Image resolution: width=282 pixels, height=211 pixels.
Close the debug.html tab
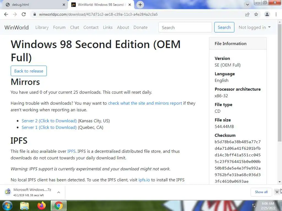(x=64, y=5)
